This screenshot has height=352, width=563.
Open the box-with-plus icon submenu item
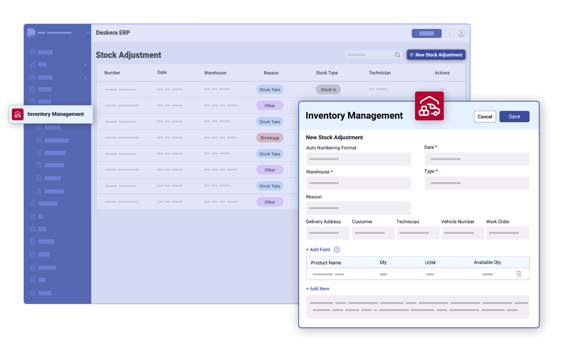click(39, 165)
